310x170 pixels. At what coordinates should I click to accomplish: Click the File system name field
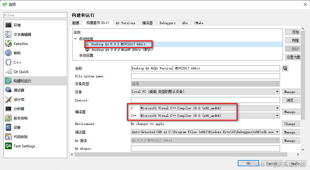click(206, 76)
